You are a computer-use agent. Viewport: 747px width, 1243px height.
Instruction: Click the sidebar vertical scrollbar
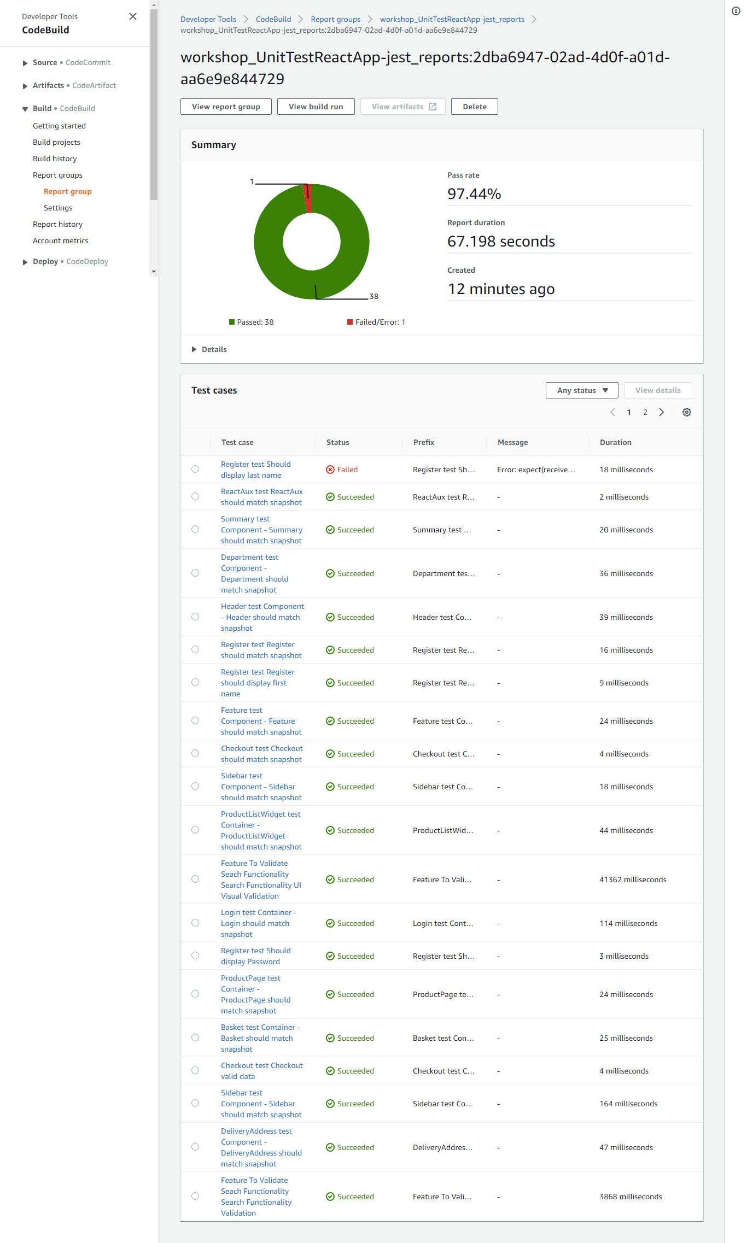154,104
